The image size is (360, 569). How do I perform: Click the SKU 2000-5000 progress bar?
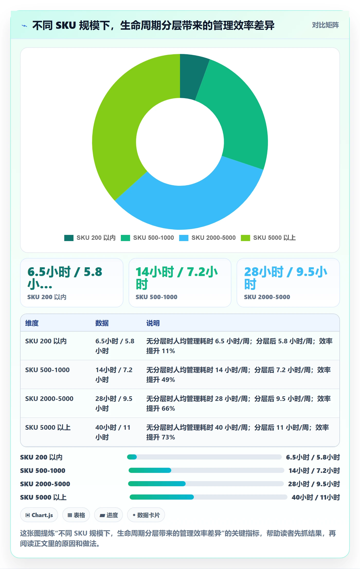coord(206,484)
